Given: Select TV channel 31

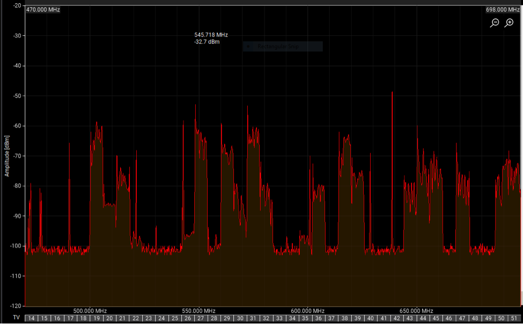Looking at the screenshot, I should click(253, 318).
